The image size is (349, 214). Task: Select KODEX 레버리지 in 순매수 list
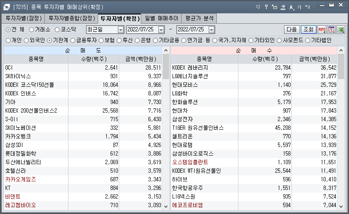pyautogui.click(x=190, y=67)
